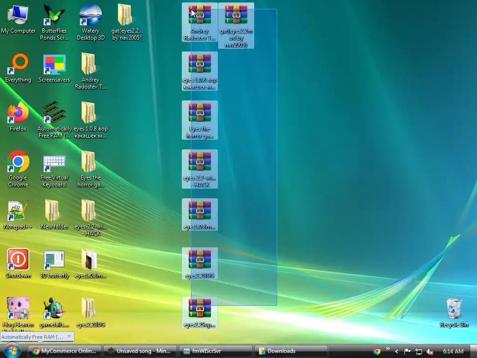Select the Andrey Radostev T... RAR archive
The image size is (477, 358).
click(199, 22)
